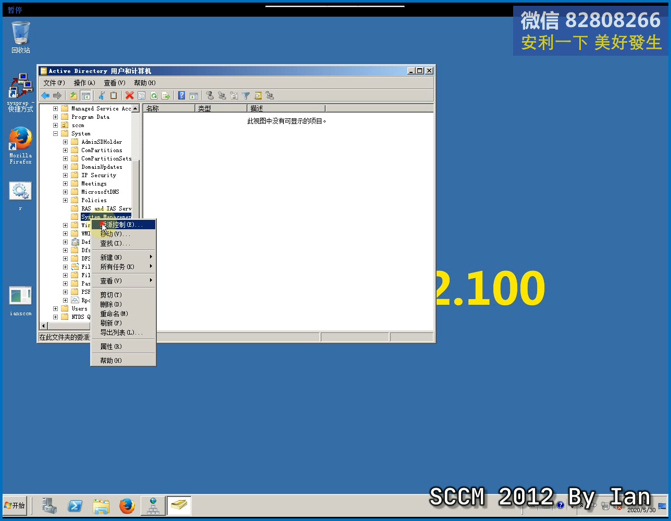671x521 pixels.
Task: Click the red X delete icon
Action: click(130, 95)
